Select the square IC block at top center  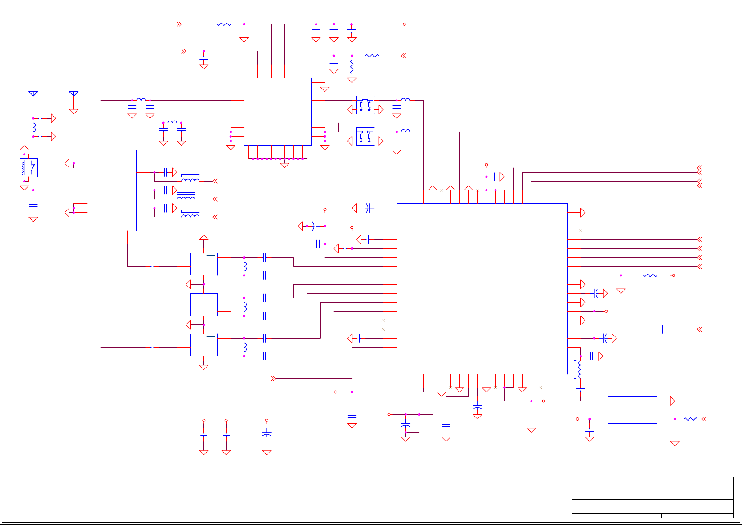(278, 112)
